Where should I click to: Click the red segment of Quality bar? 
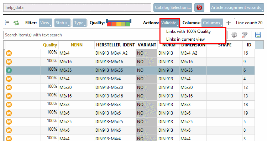click(x=109, y=24)
